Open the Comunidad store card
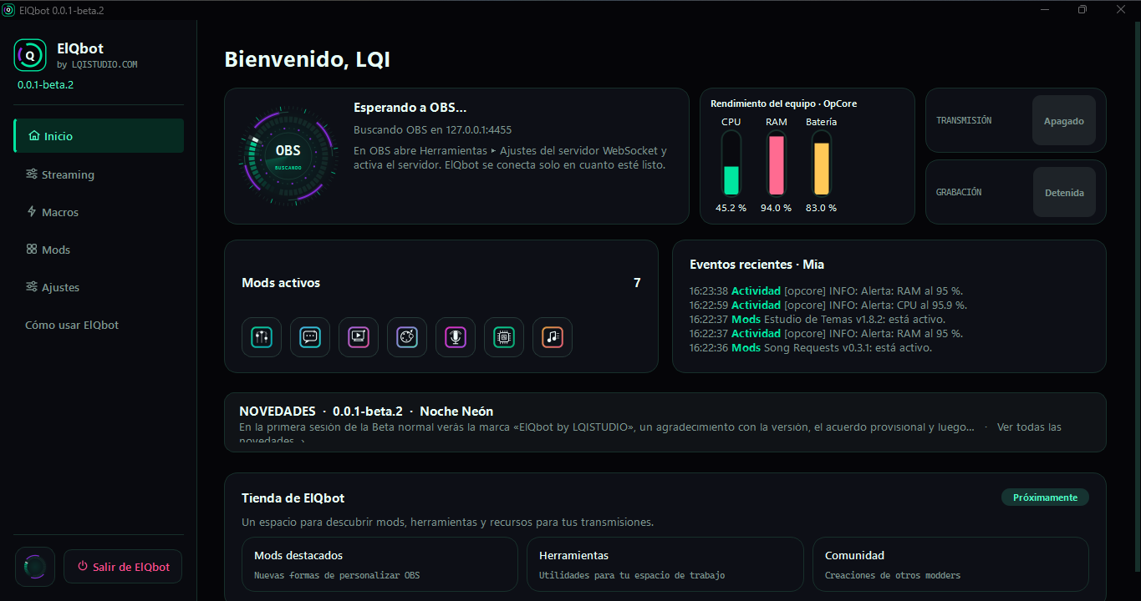1141x601 pixels. [x=950, y=565]
